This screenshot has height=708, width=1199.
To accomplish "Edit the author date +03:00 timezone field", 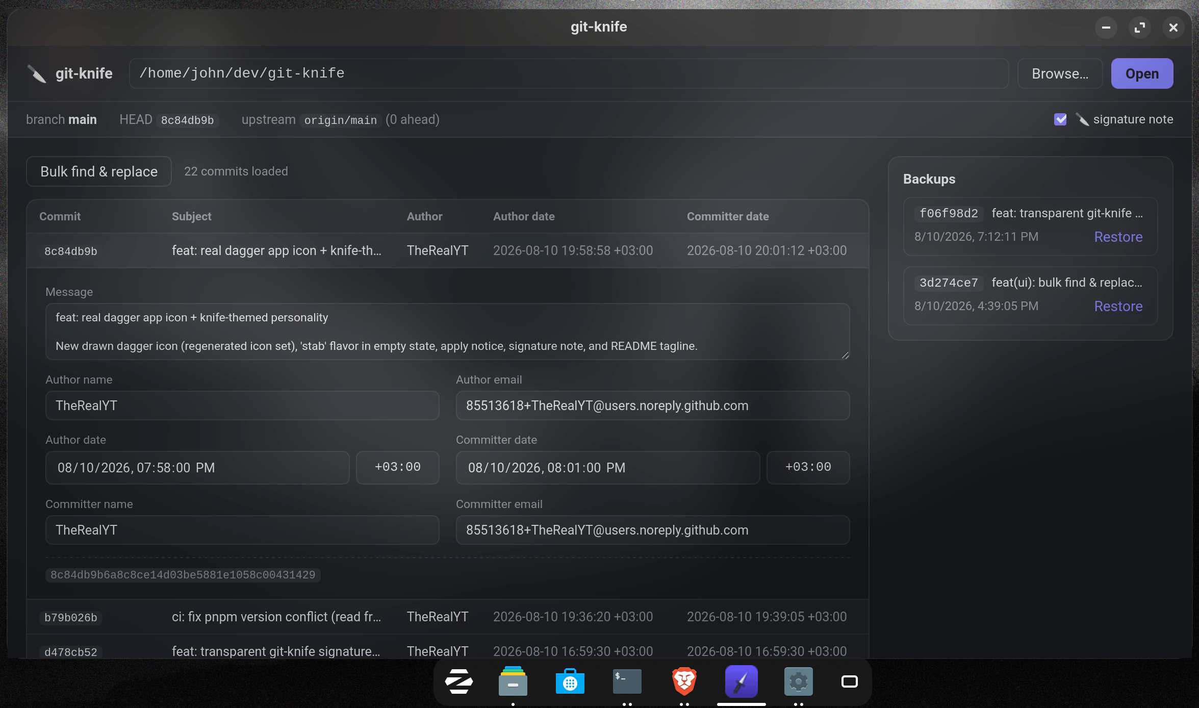I will [x=398, y=468].
